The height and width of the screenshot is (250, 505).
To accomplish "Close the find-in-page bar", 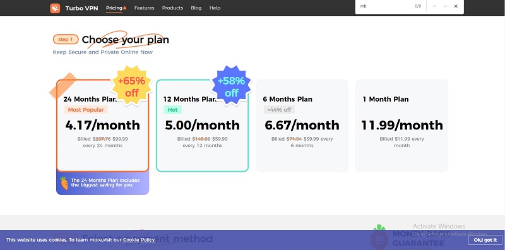I will click(x=456, y=6).
